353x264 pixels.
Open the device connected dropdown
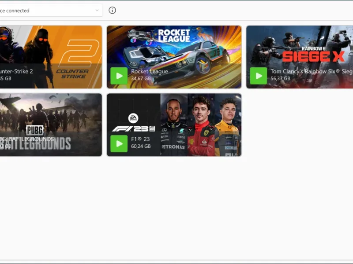[51, 11]
